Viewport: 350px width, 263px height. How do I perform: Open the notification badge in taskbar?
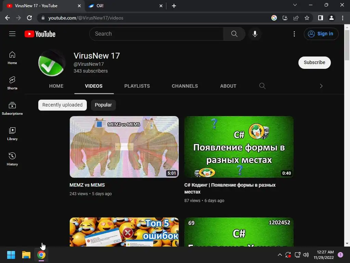click(340, 255)
